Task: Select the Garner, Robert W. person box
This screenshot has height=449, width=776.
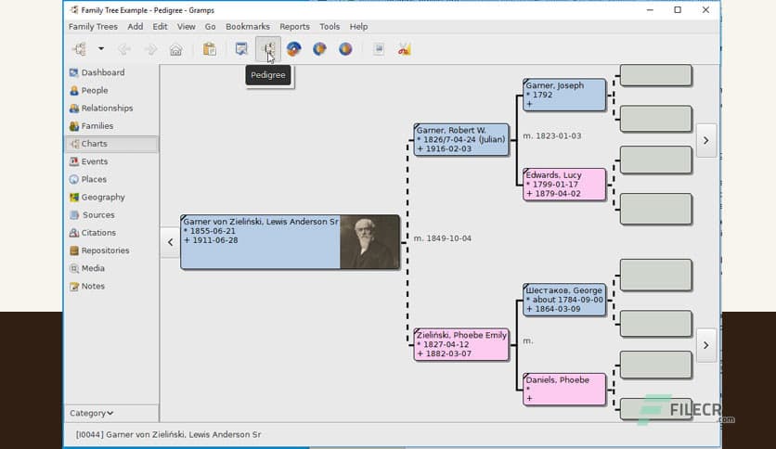Action: click(x=461, y=139)
